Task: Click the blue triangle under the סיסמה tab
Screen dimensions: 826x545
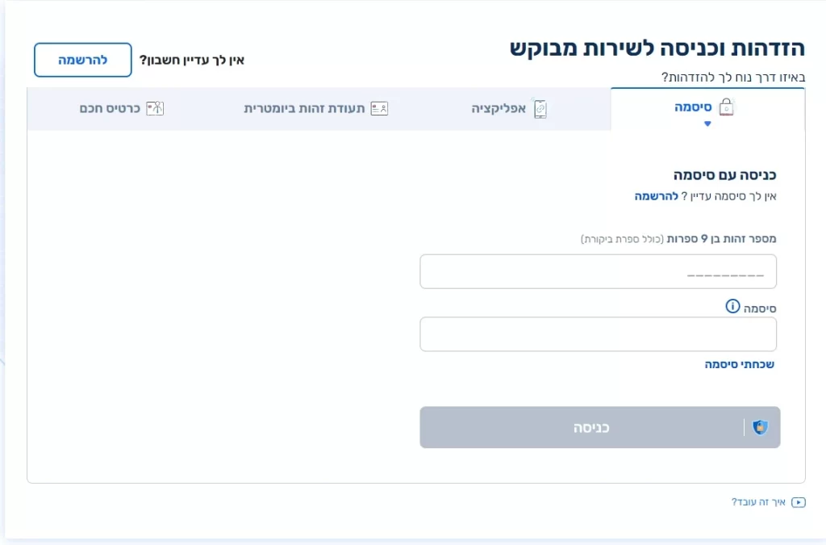Action: [x=707, y=124]
